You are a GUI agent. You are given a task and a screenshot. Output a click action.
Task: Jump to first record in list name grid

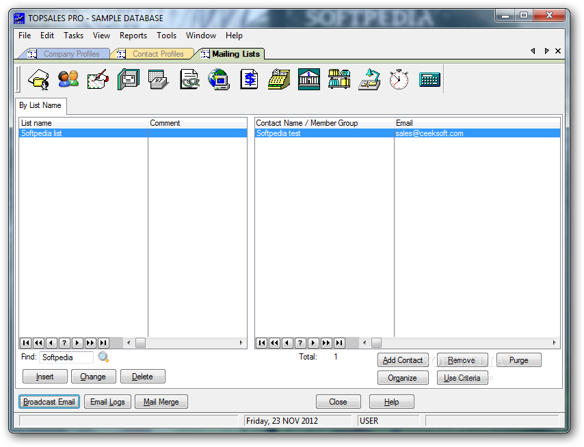click(x=26, y=343)
